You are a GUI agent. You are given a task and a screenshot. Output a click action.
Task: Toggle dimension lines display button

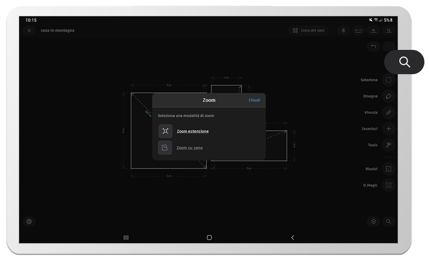pyautogui.click(x=358, y=30)
